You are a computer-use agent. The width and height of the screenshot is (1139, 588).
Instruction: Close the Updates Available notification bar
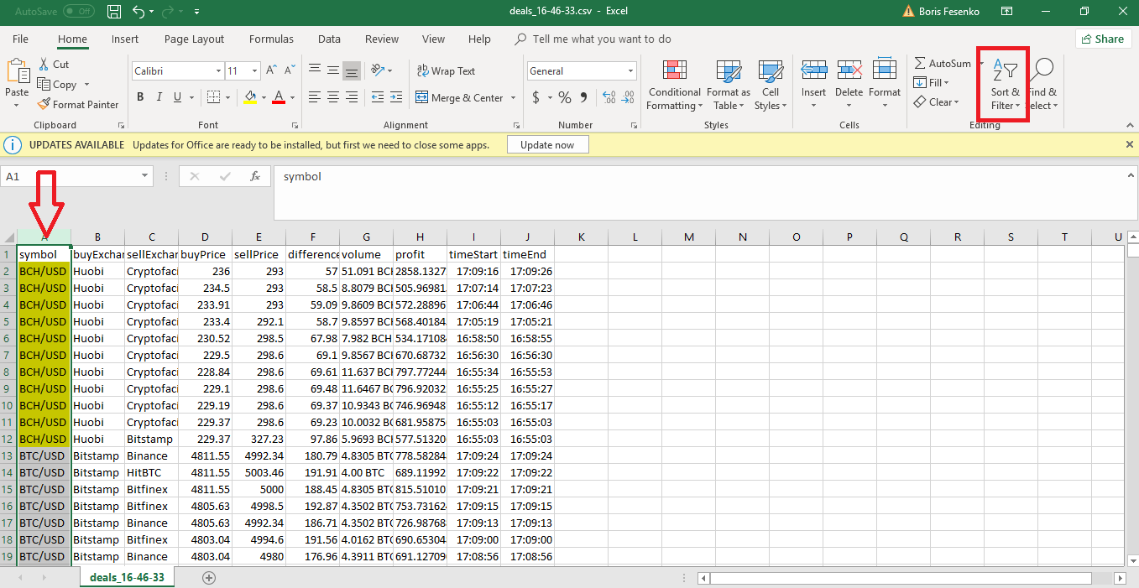point(1129,144)
